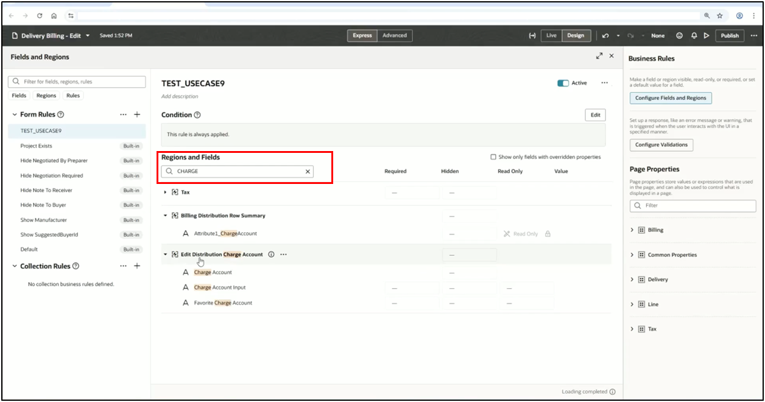
Task: Collapse the Form Rules section
Action: pyautogui.click(x=15, y=115)
